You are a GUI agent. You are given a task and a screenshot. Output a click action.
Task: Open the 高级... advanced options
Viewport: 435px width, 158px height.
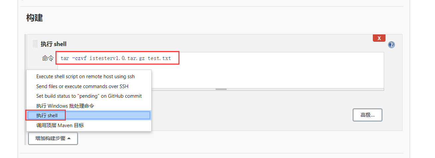coord(367,115)
